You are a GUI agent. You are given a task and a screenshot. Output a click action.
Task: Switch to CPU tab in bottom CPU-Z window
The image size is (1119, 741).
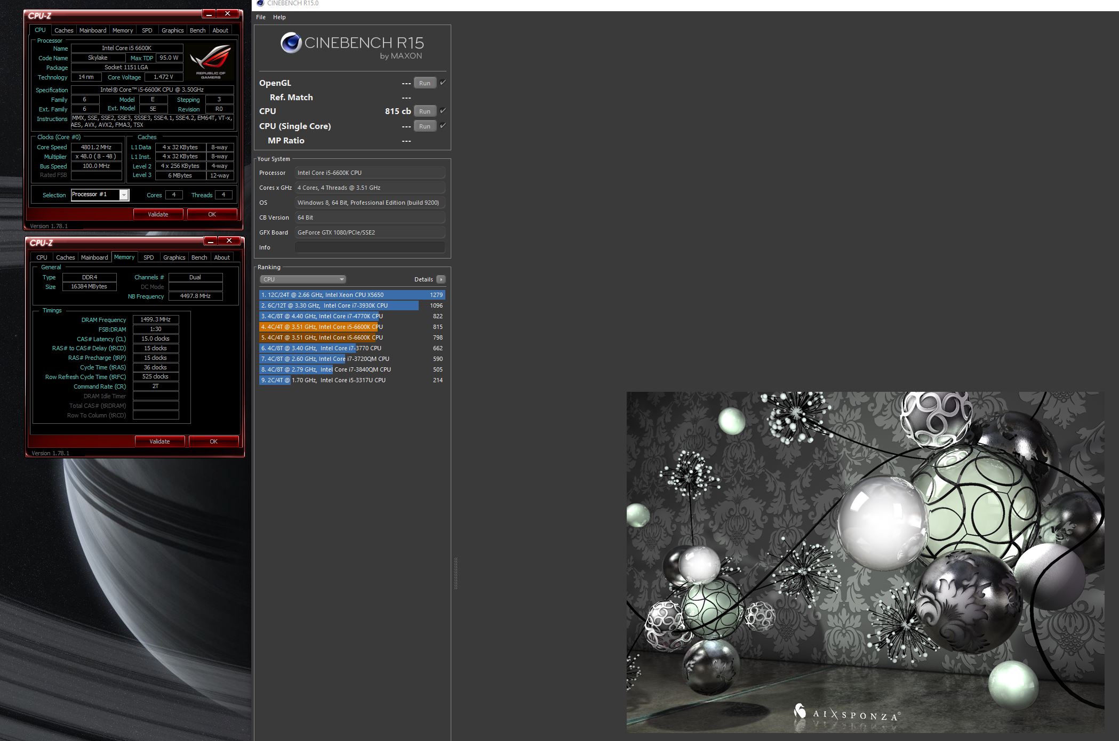tap(42, 257)
